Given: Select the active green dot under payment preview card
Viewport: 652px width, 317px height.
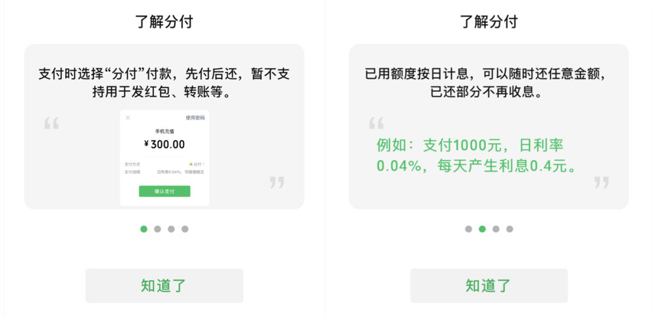Looking at the screenshot, I should coord(144,229).
